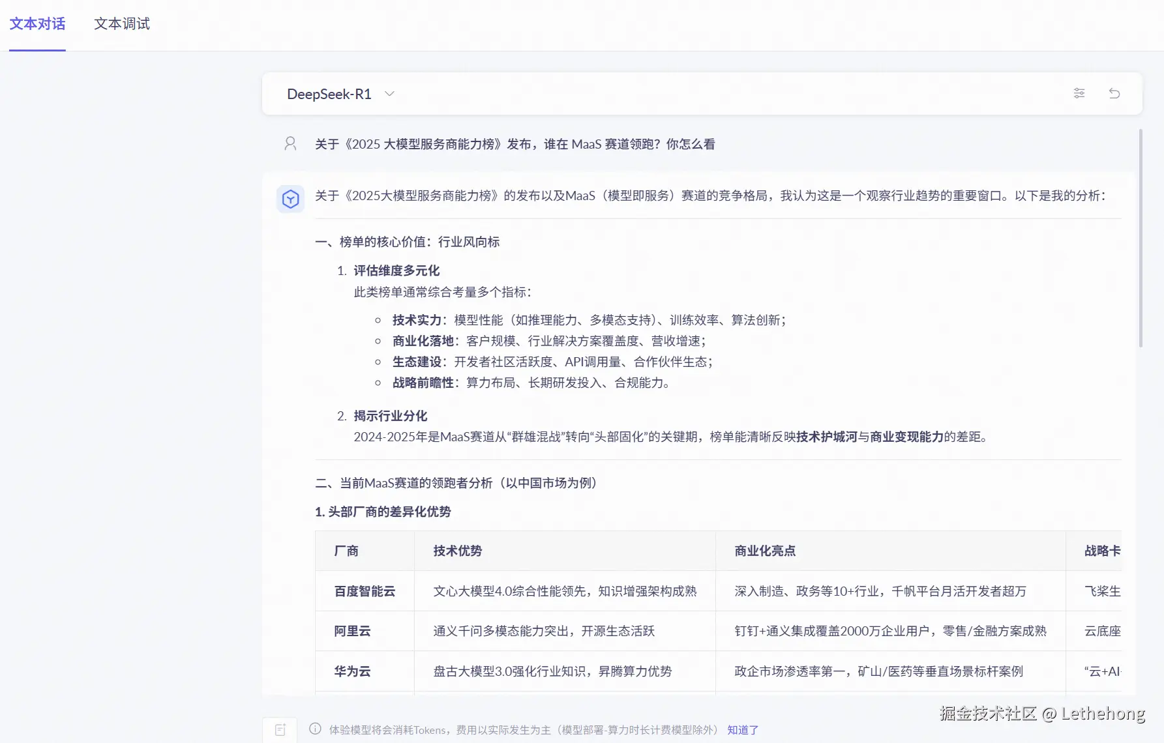Switch to the 文本调试 tab
This screenshot has width=1164, height=743.
click(x=122, y=24)
